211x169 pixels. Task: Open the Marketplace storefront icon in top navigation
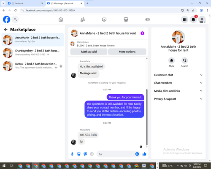pyautogui.click(x=126, y=19)
